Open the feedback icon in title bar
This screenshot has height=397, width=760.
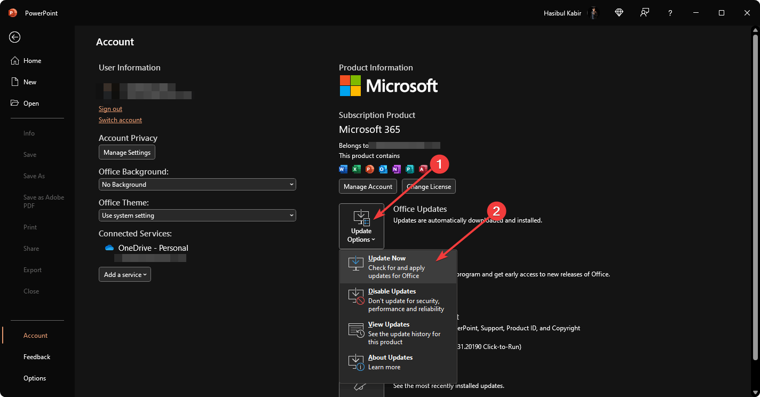[x=645, y=13]
